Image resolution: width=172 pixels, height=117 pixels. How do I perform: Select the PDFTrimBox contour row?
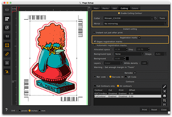128,93
